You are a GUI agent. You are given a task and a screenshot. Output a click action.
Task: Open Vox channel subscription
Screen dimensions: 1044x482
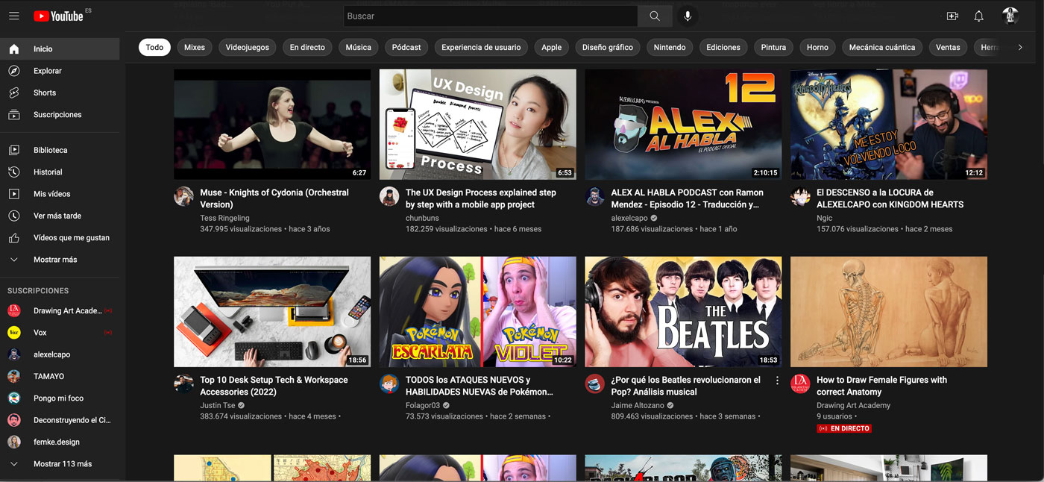coord(60,332)
